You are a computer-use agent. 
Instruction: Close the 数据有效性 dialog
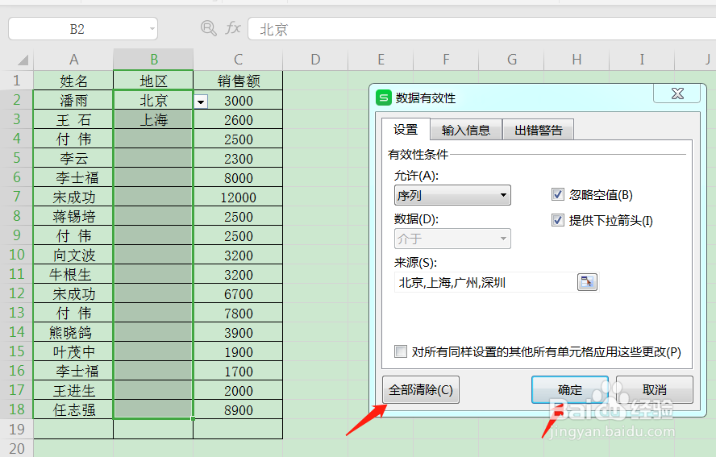pos(677,93)
